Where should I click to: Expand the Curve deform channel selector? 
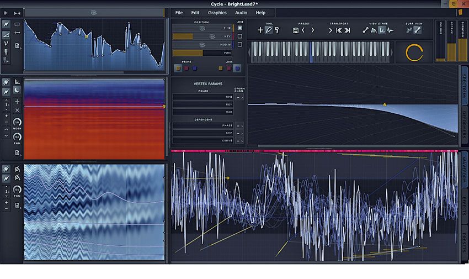240,140
